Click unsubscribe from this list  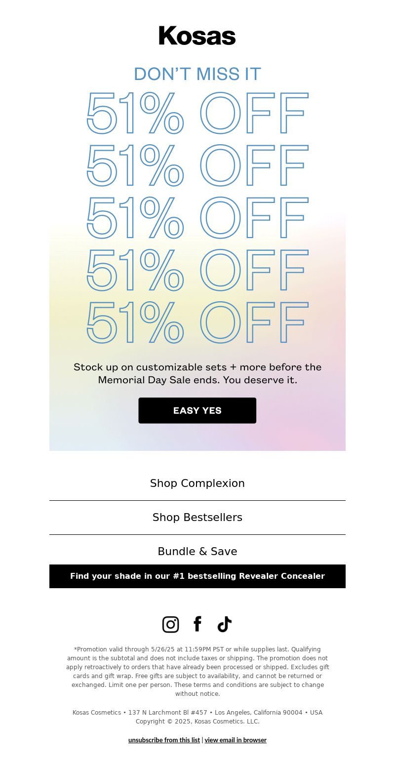click(164, 740)
